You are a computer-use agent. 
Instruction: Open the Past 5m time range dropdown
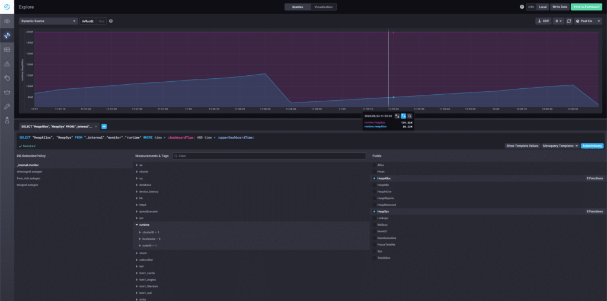587,21
